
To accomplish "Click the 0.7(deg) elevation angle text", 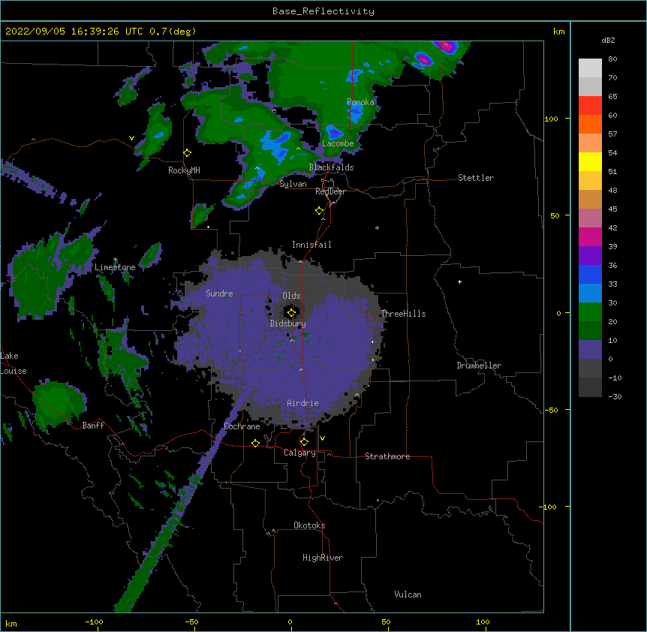I will coord(173,32).
